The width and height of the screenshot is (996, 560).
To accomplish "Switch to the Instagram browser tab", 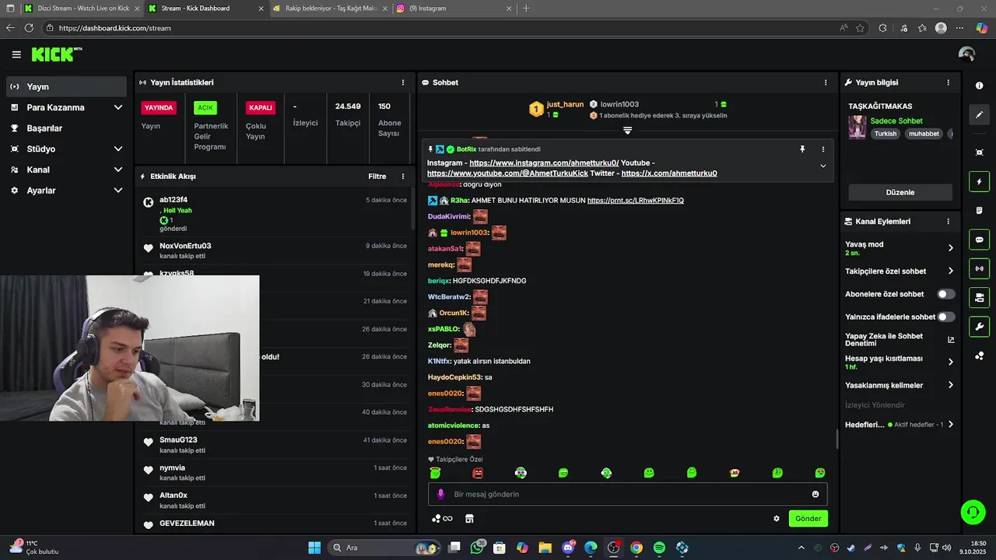I will (454, 9).
